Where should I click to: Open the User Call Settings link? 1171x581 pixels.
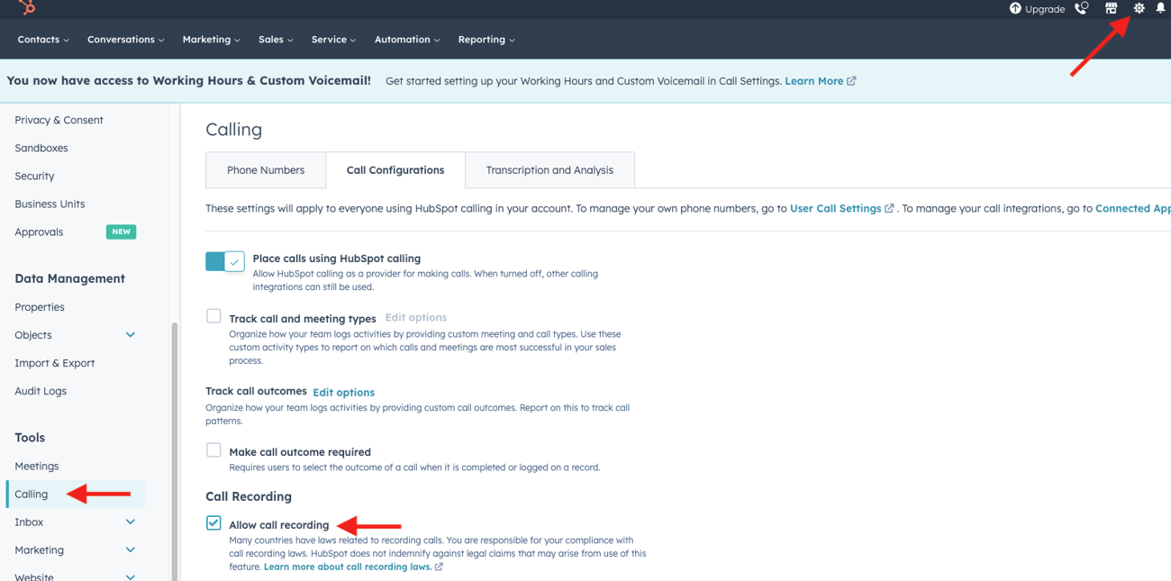click(836, 208)
